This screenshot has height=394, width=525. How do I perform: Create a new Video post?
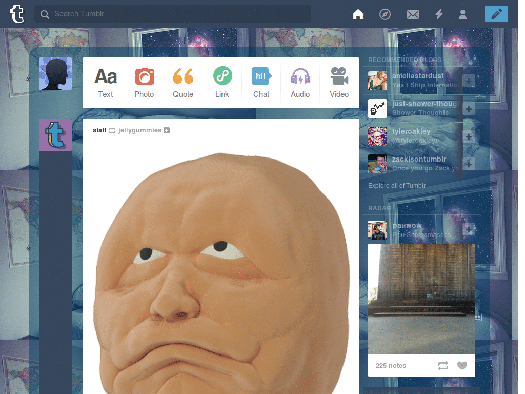pyautogui.click(x=339, y=83)
